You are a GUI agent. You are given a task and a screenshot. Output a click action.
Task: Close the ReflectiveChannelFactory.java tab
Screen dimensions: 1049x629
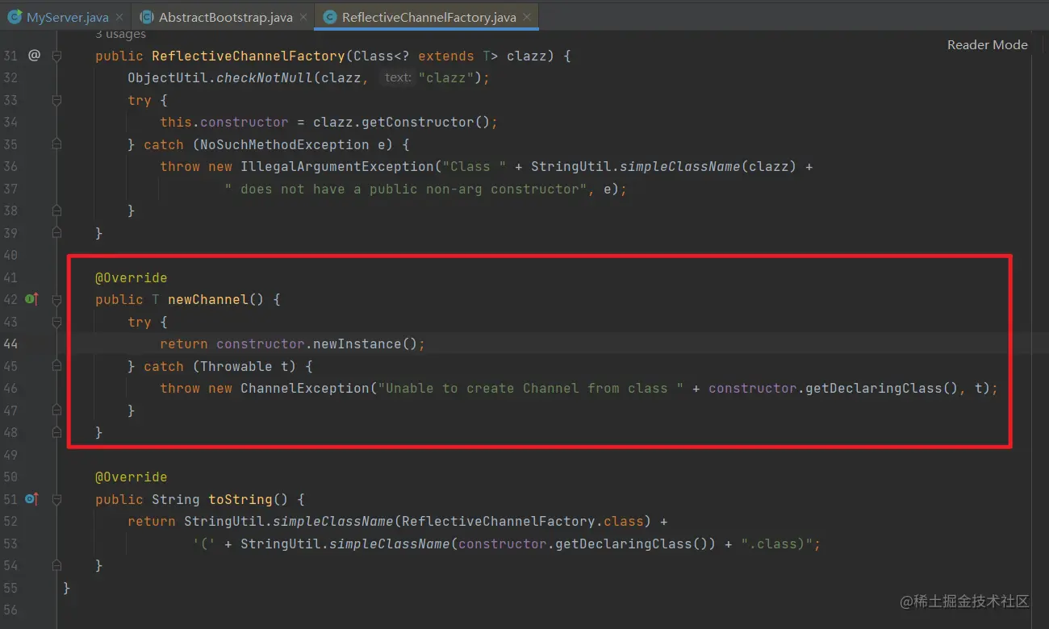528,17
